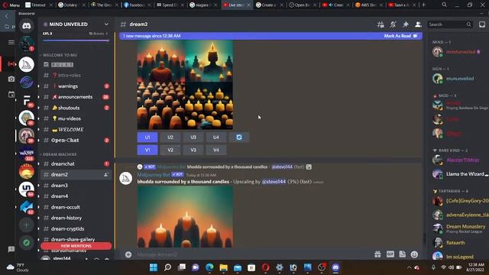This screenshot has width=489, height=275.
Task: Open Opera browser in taskbar
Action: (x=265, y=267)
